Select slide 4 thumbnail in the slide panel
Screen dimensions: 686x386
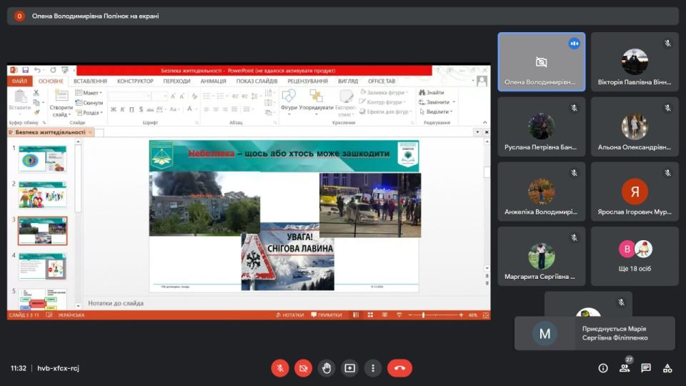[42, 266]
